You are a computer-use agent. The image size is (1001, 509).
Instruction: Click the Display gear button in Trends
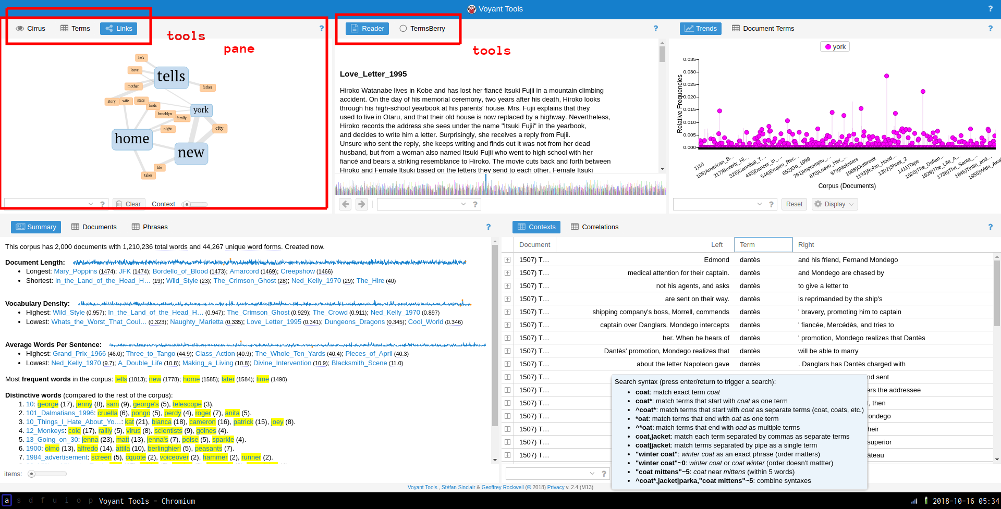coord(835,204)
